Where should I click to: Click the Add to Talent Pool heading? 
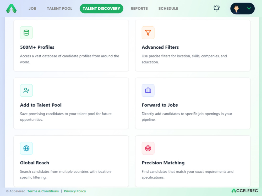pyautogui.click(x=41, y=105)
